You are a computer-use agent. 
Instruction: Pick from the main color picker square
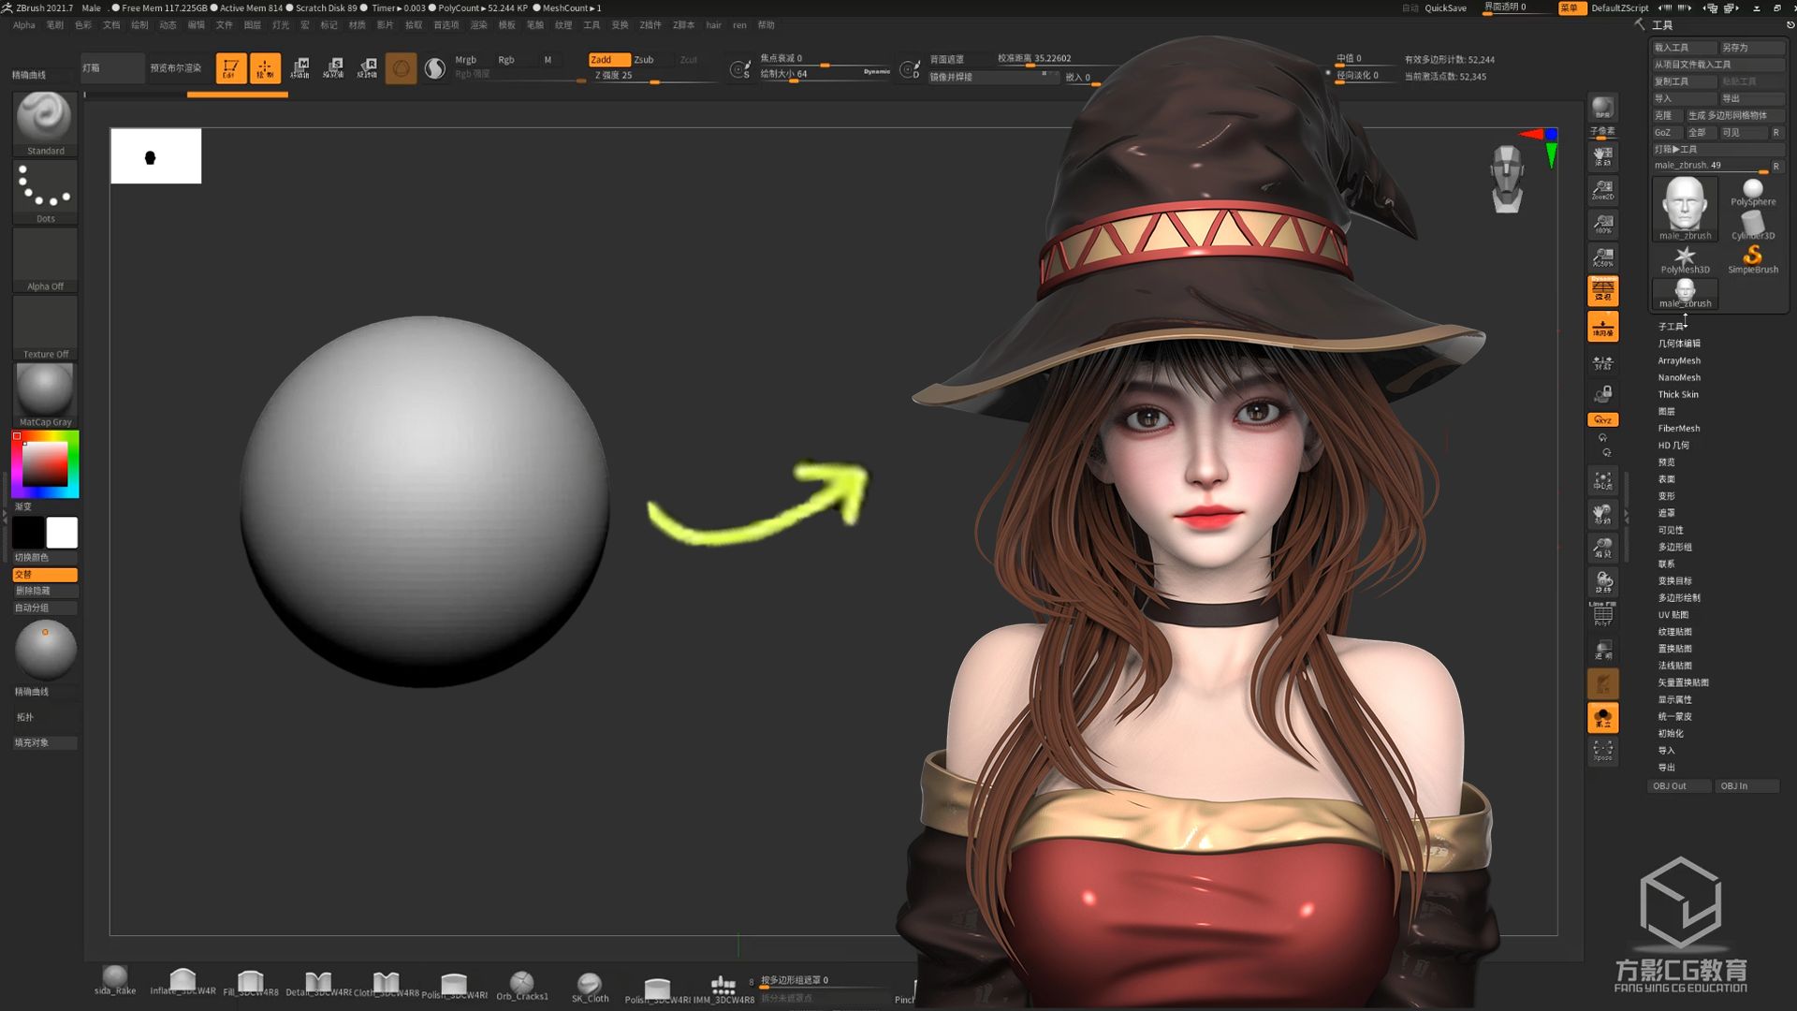45,464
